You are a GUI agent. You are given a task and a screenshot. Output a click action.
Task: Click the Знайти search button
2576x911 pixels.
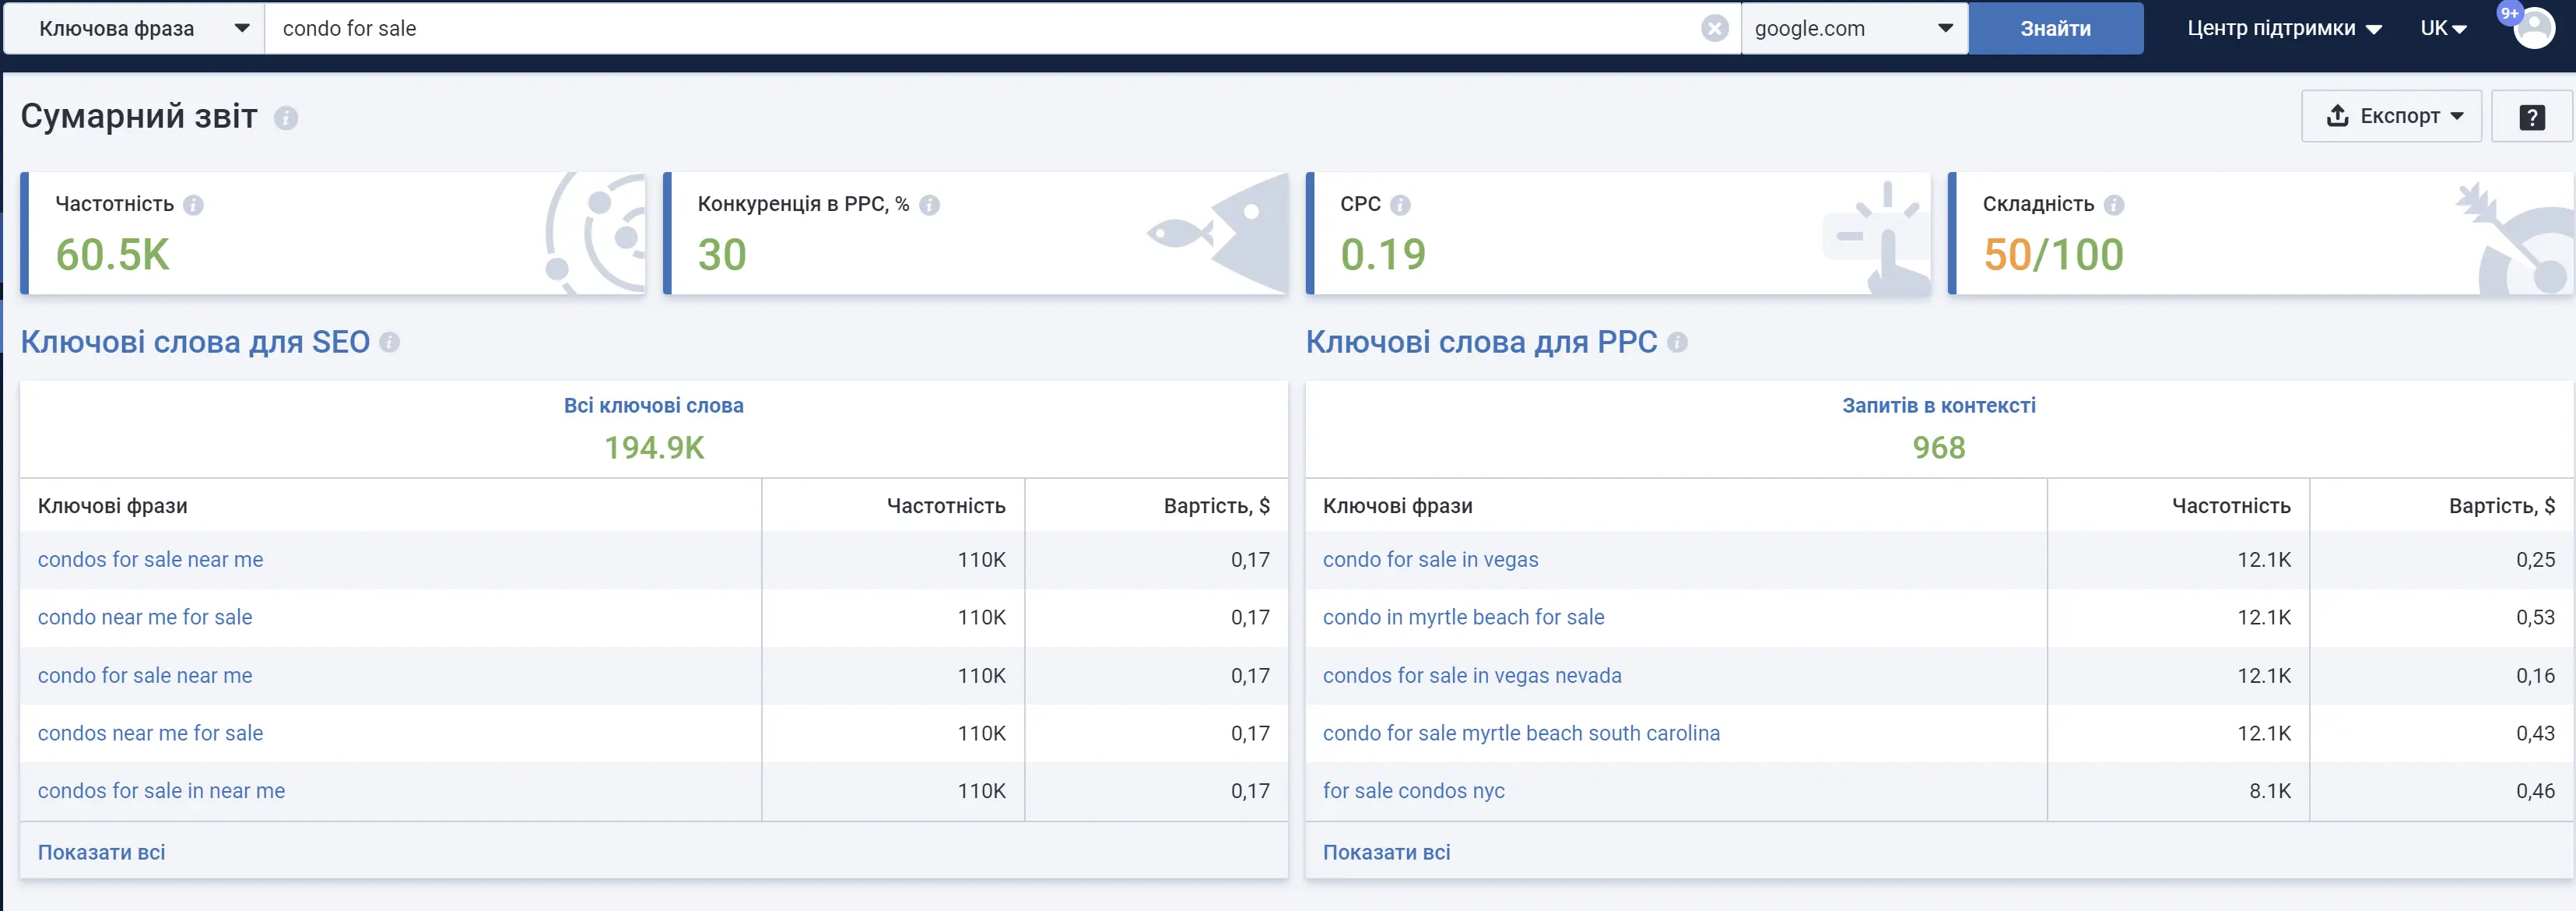pyautogui.click(x=2055, y=28)
